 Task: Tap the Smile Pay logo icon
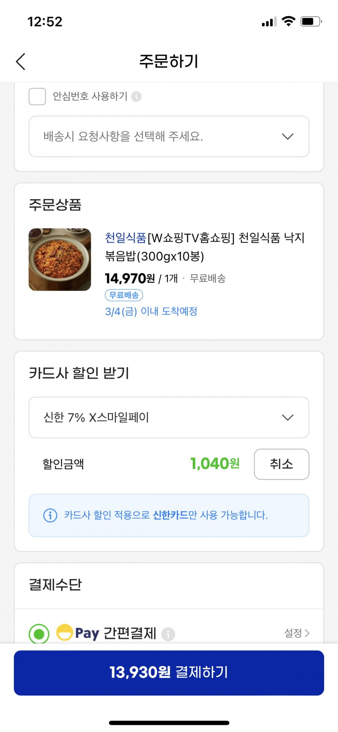(x=65, y=632)
